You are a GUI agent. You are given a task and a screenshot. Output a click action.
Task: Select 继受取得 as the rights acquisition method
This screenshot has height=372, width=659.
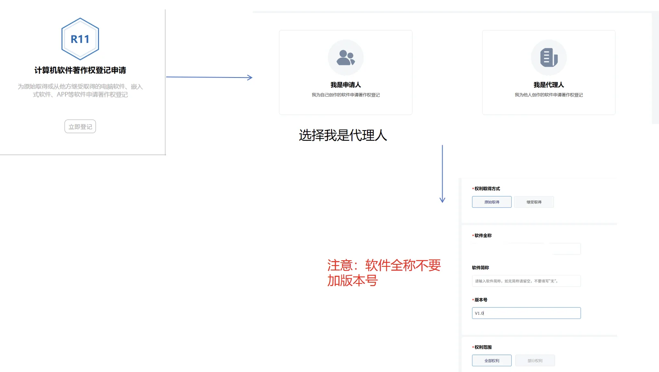(x=534, y=201)
